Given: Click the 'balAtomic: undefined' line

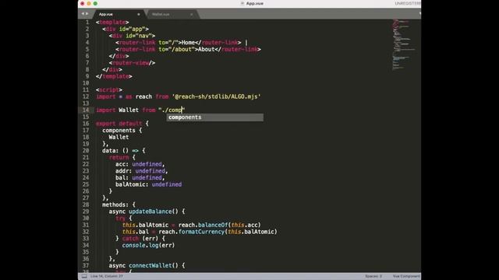Looking at the screenshot, I should (149, 184).
